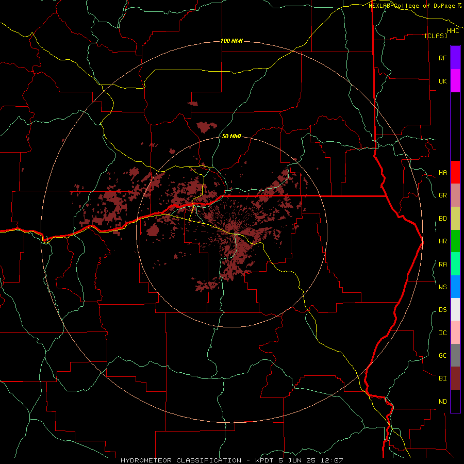Image resolution: width=464 pixels, height=464 pixels.
Task: Click the BI legend label
Action: click(x=442, y=378)
